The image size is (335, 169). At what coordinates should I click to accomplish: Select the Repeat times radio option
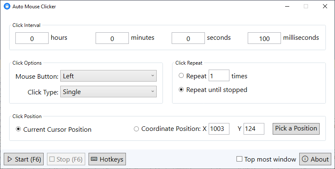click(181, 76)
